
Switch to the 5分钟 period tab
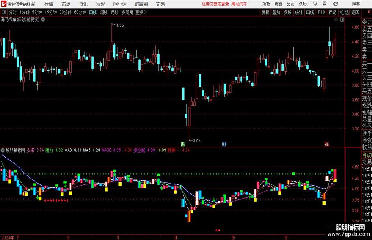tap(37, 12)
